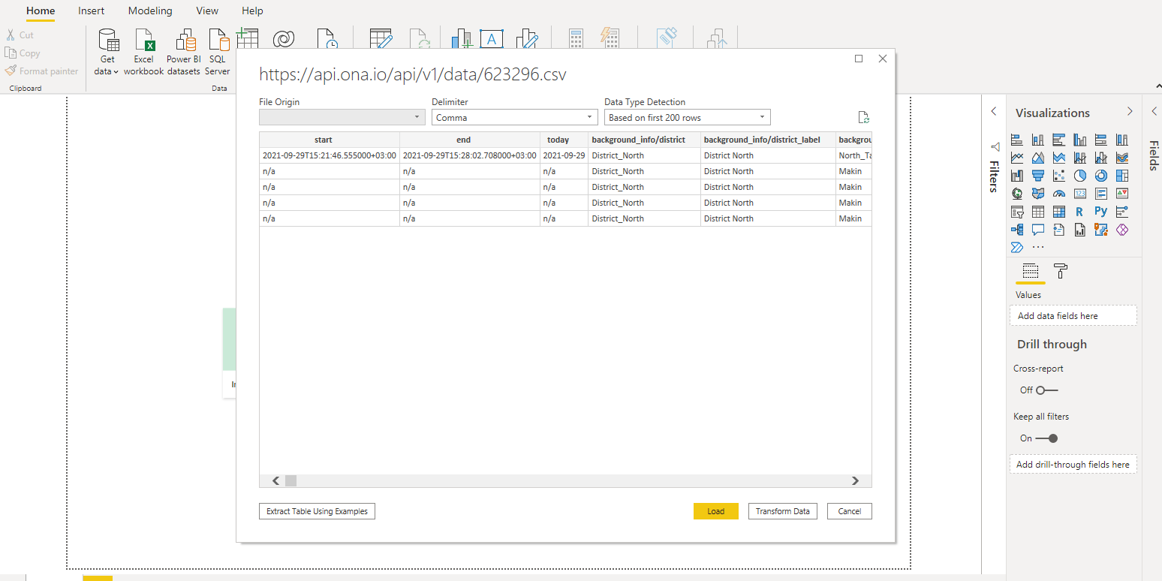This screenshot has width=1162, height=581.
Task: Open the Format paint roller tab
Action: coord(1061,271)
